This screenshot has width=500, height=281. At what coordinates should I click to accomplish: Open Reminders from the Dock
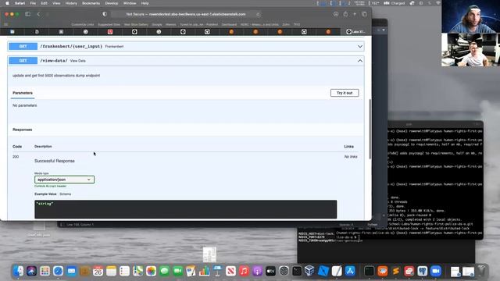(x=124, y=271)
